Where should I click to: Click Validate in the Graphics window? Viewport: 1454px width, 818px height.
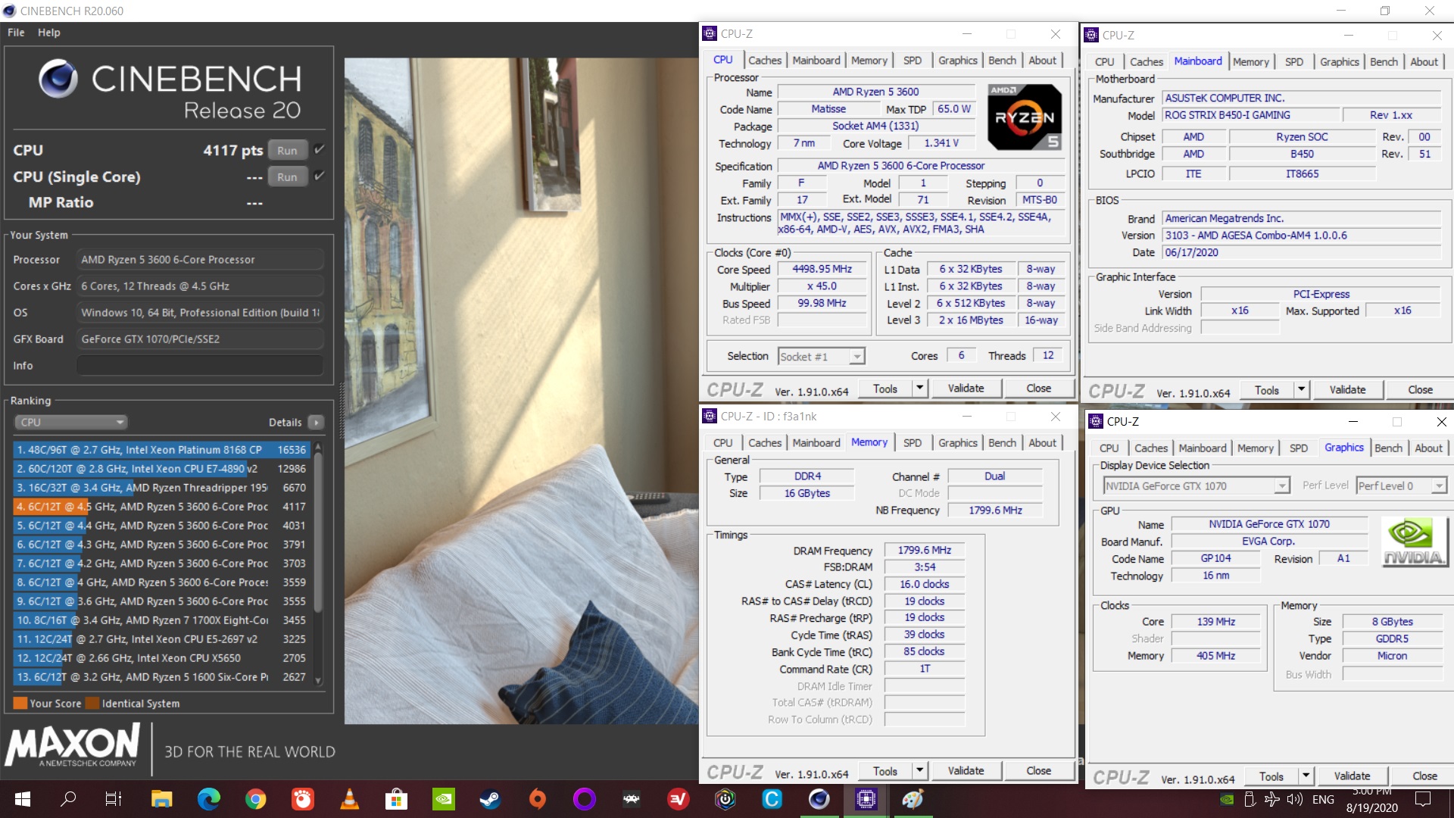[1352, 776]
